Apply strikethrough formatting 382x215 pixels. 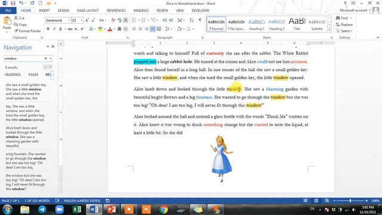tap(70, 29)
